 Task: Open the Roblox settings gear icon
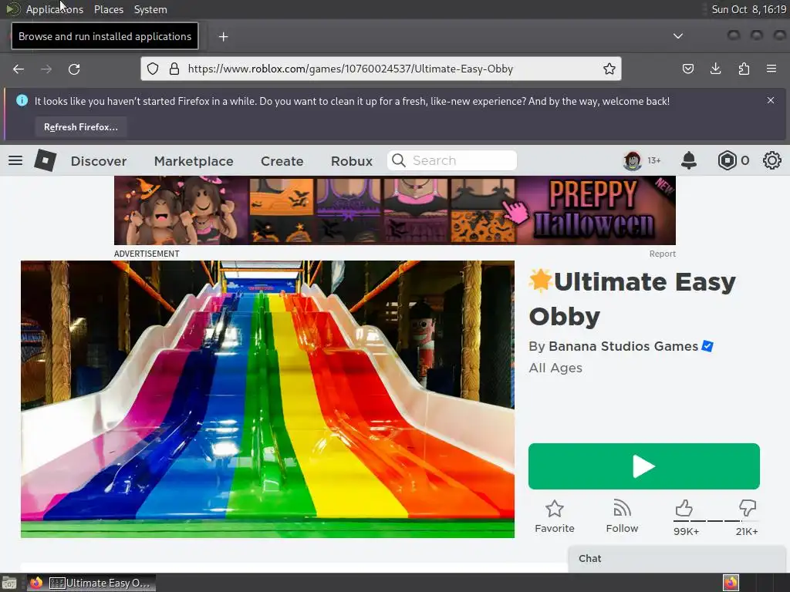tap(771, 160)
